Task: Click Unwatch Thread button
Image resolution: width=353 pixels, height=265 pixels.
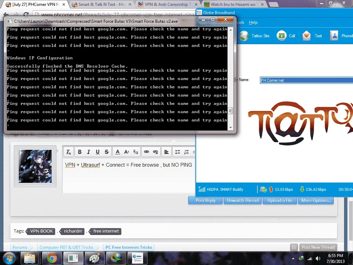Action: tap(243, 200)
